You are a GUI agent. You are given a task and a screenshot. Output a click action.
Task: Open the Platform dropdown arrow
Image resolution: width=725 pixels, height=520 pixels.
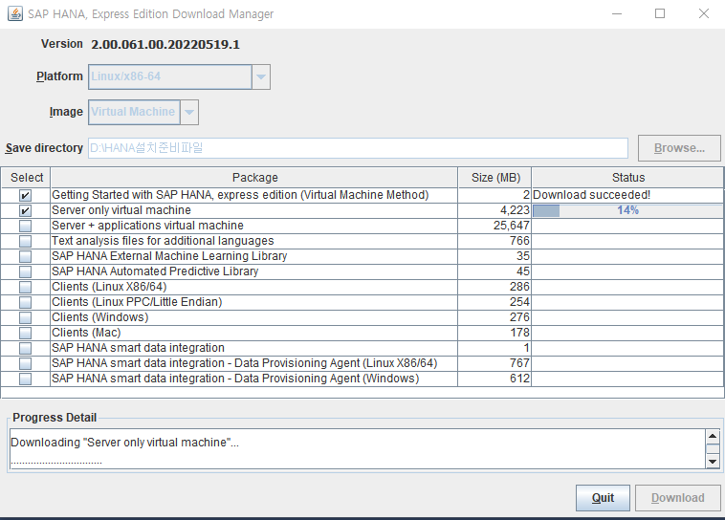[261, 76]
